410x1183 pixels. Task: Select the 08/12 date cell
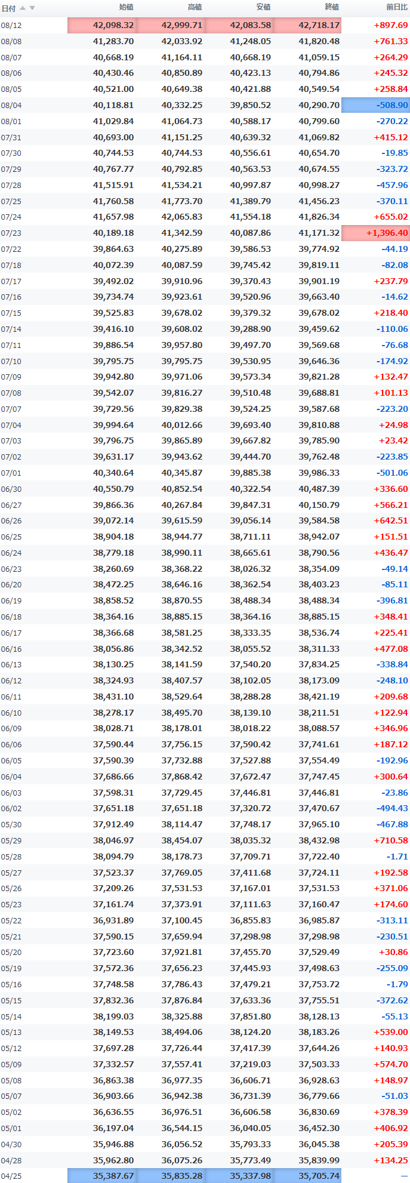pos(11,26)
